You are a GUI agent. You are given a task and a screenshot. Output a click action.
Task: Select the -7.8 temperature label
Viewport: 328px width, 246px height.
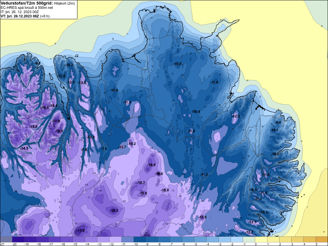pos(84,150)
